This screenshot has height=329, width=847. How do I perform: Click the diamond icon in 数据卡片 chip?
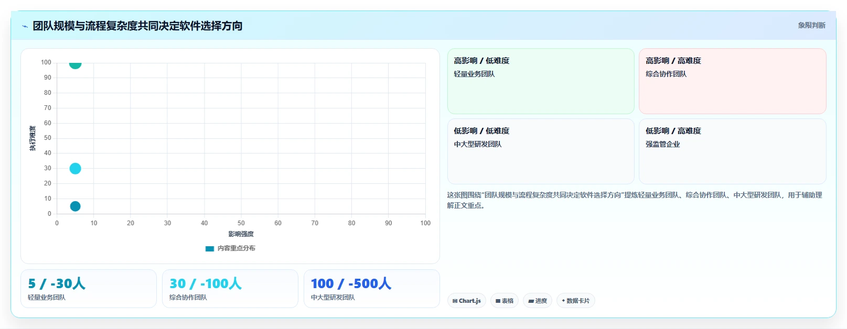[563, 301]
